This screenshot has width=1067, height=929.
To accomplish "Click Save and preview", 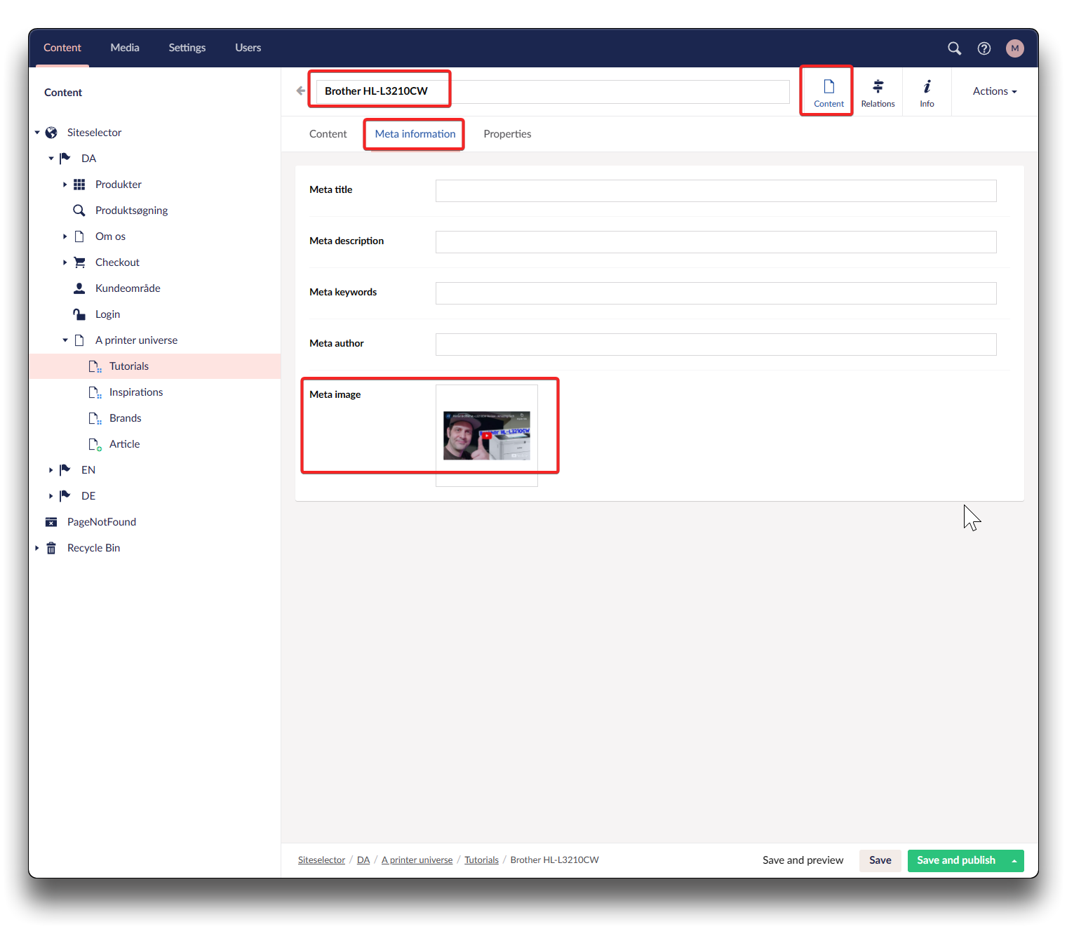I will (x=803, y=860).
